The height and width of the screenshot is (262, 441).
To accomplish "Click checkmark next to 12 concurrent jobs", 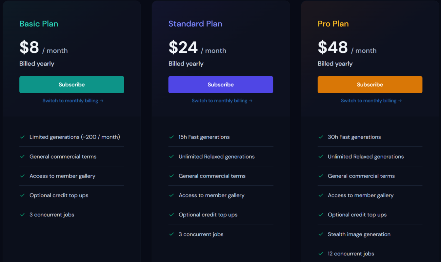I will (x=321, y=253).
